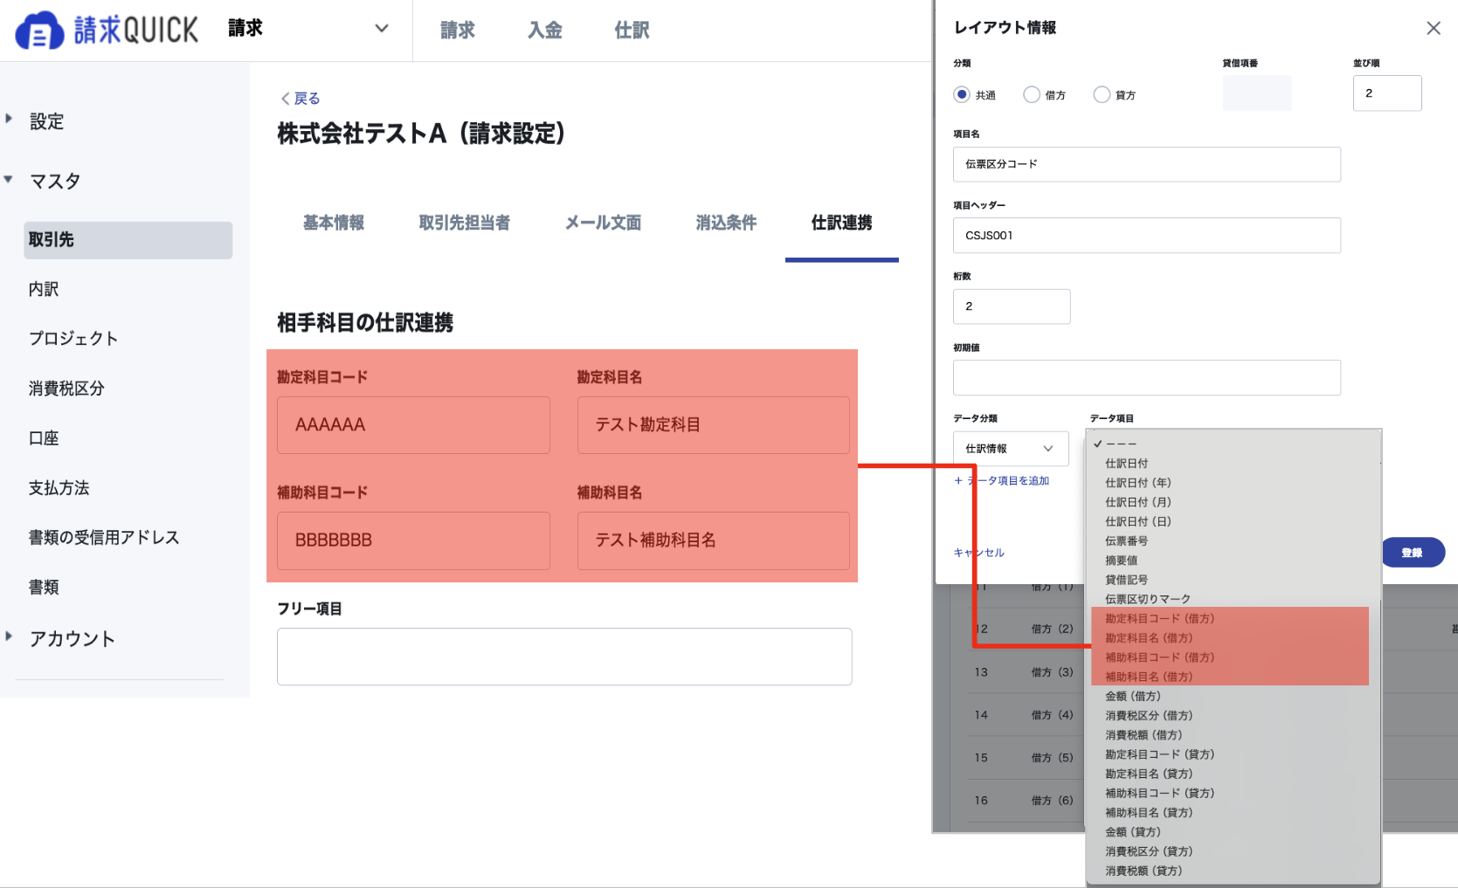
Task: Select プロジェクト in the sidebar
Action: [73, 339]
